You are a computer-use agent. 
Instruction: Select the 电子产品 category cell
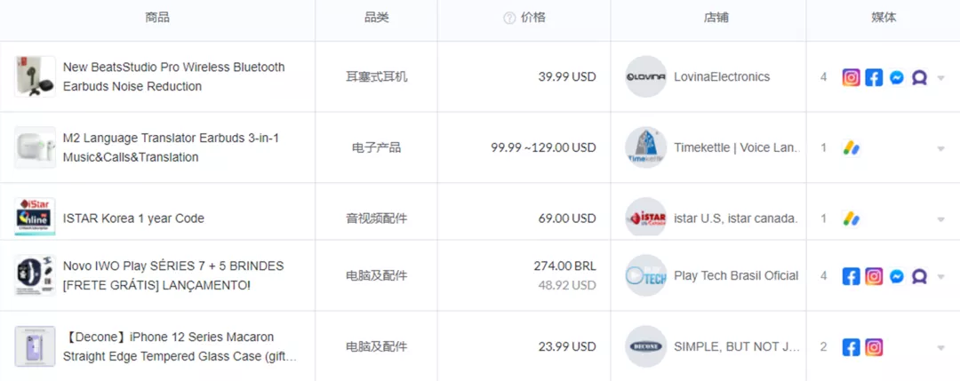377,148
